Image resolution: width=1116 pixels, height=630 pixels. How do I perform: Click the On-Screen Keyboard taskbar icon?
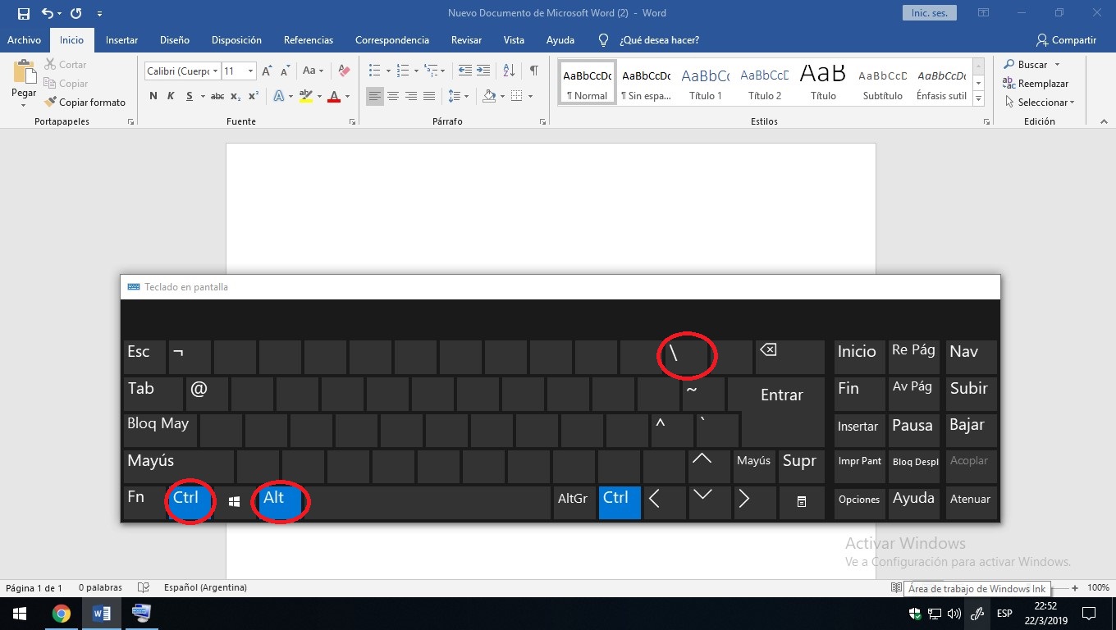pyautogui.click(x=142, y=614)
